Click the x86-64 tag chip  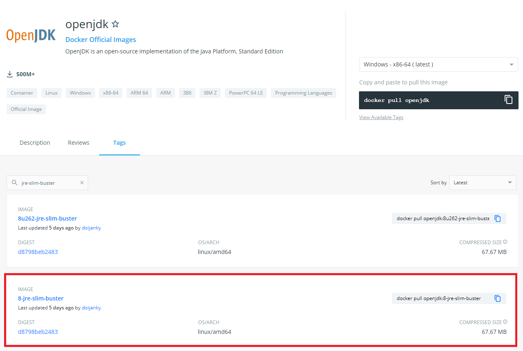click(x=111, y=93)
